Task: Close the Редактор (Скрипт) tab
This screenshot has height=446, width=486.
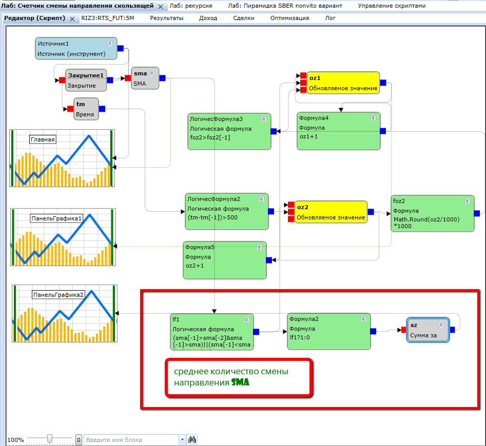Action: click(72, 19)
